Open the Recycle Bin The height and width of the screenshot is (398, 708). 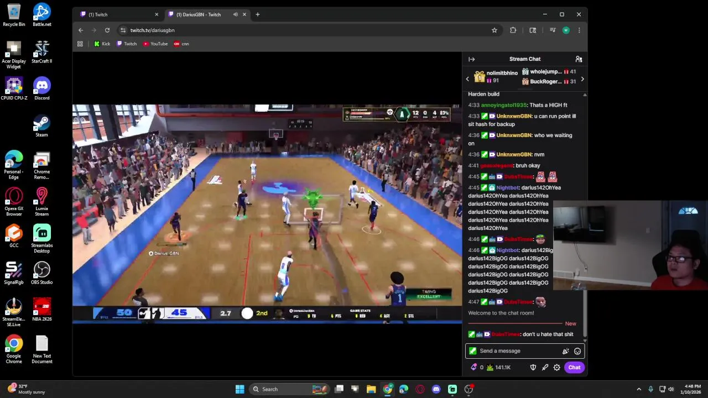tap(14, 15)
